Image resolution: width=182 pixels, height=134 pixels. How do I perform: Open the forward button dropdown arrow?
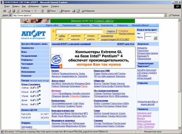(39, 11)
